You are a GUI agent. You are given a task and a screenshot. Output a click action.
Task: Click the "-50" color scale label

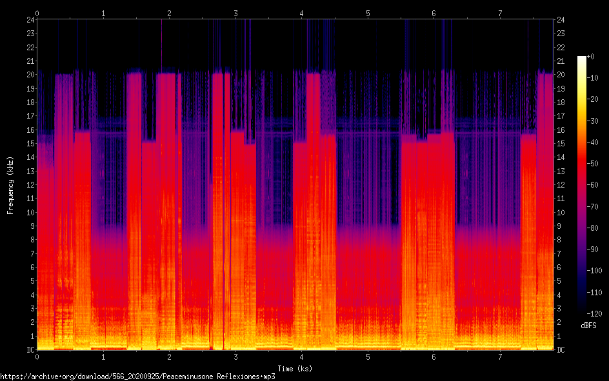point(592,164)
